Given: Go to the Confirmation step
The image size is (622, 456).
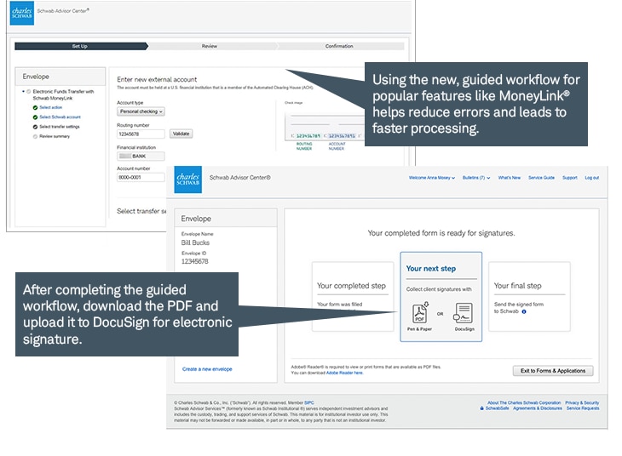Looking at the screenshot, I should (339, 46).
